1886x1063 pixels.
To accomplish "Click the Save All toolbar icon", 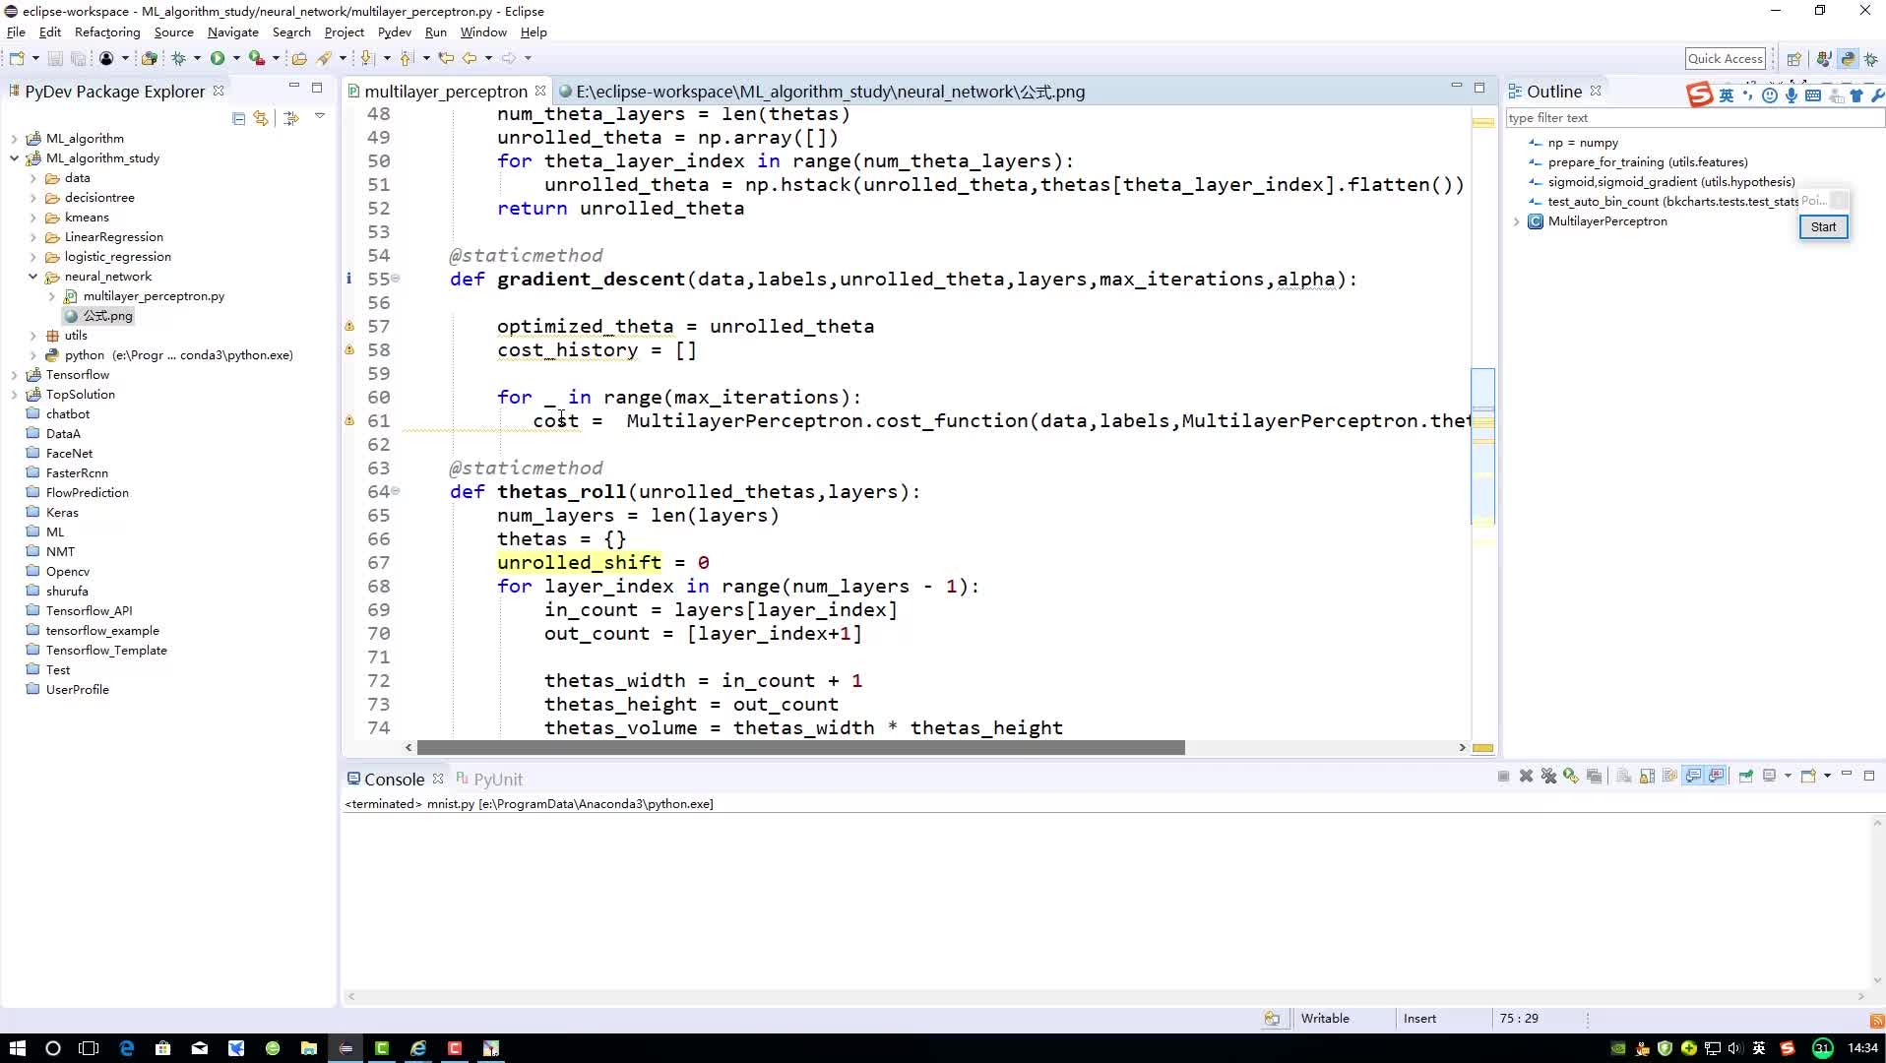I will tap(78, 58).
